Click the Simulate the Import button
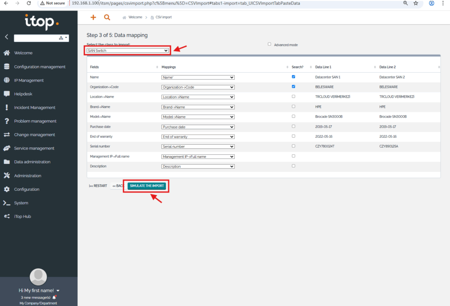This screenshot has height=306, width=450. pyautogui.click(x=147, y=186)
